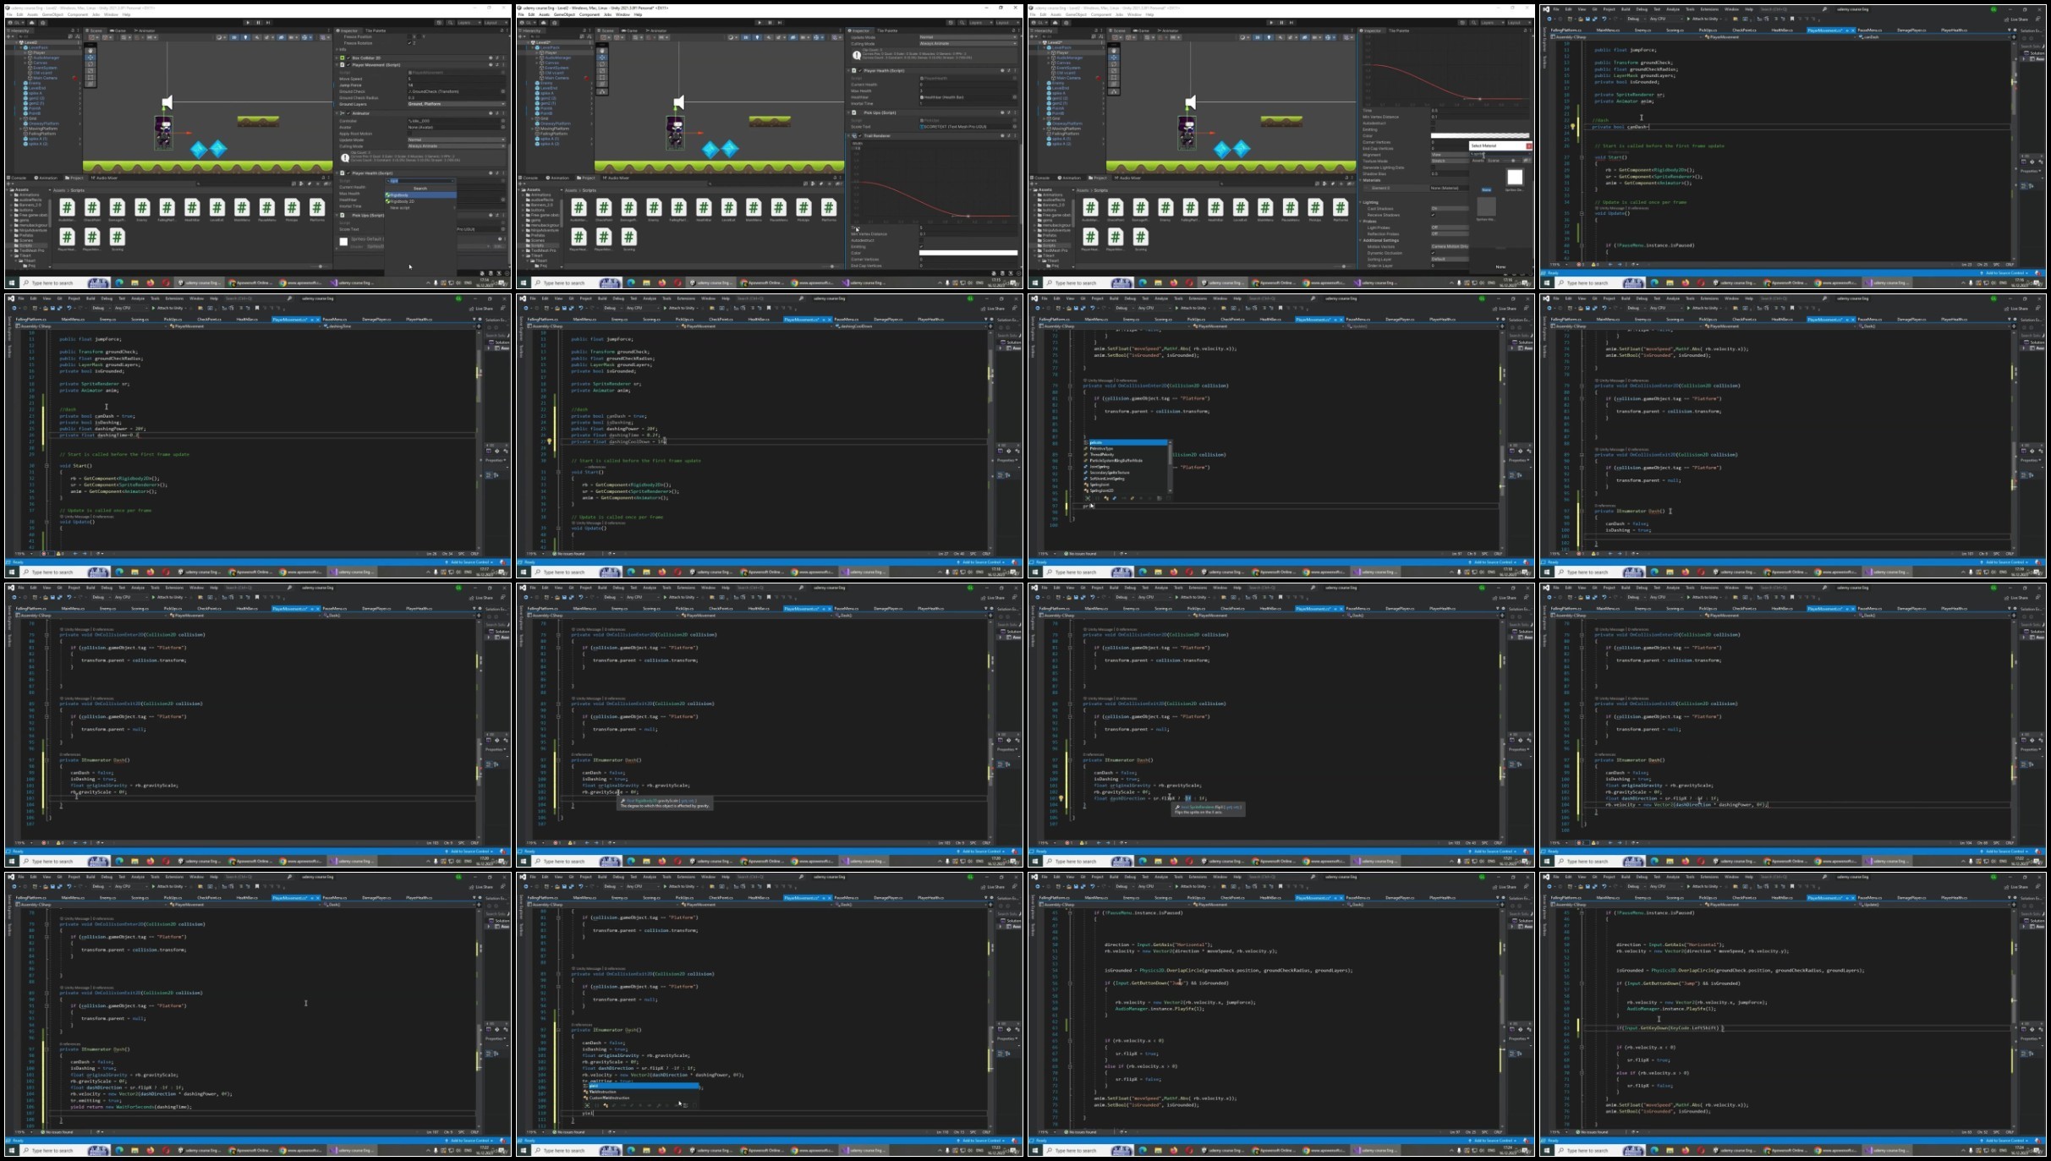Image resolution: width=2051 pixels, height=1161 pixels.
Task: Expand the Info foldout below Freeze Rotation
Action: coord(337,49)
